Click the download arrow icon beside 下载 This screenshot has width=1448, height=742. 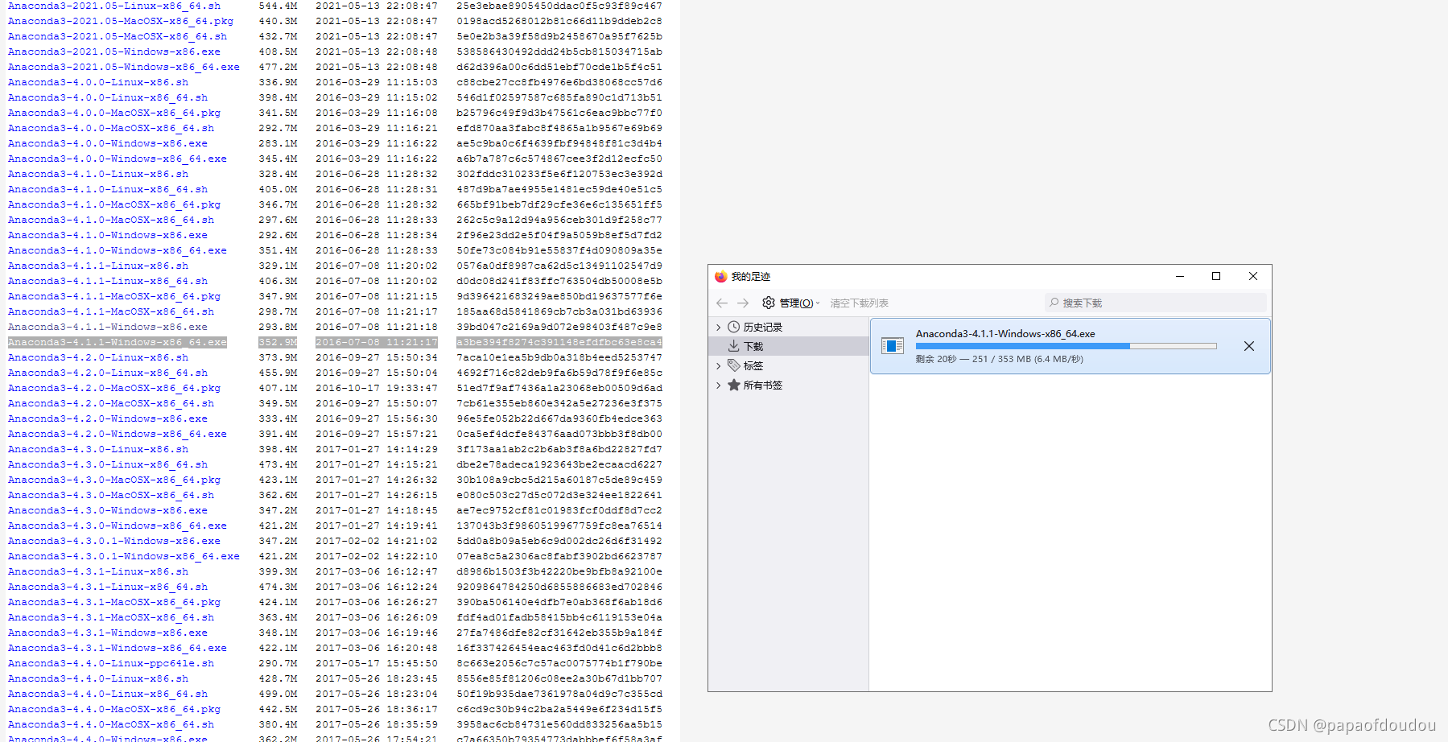(x=734, y=346)
